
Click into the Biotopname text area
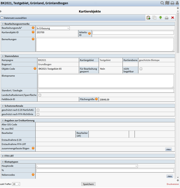[x=106, y=81]
